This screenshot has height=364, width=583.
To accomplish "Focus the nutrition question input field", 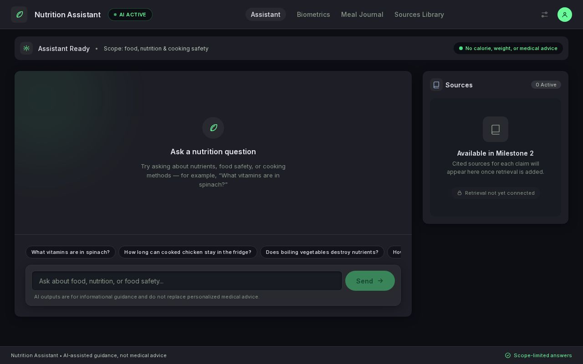I will click(x=187, y=281).
